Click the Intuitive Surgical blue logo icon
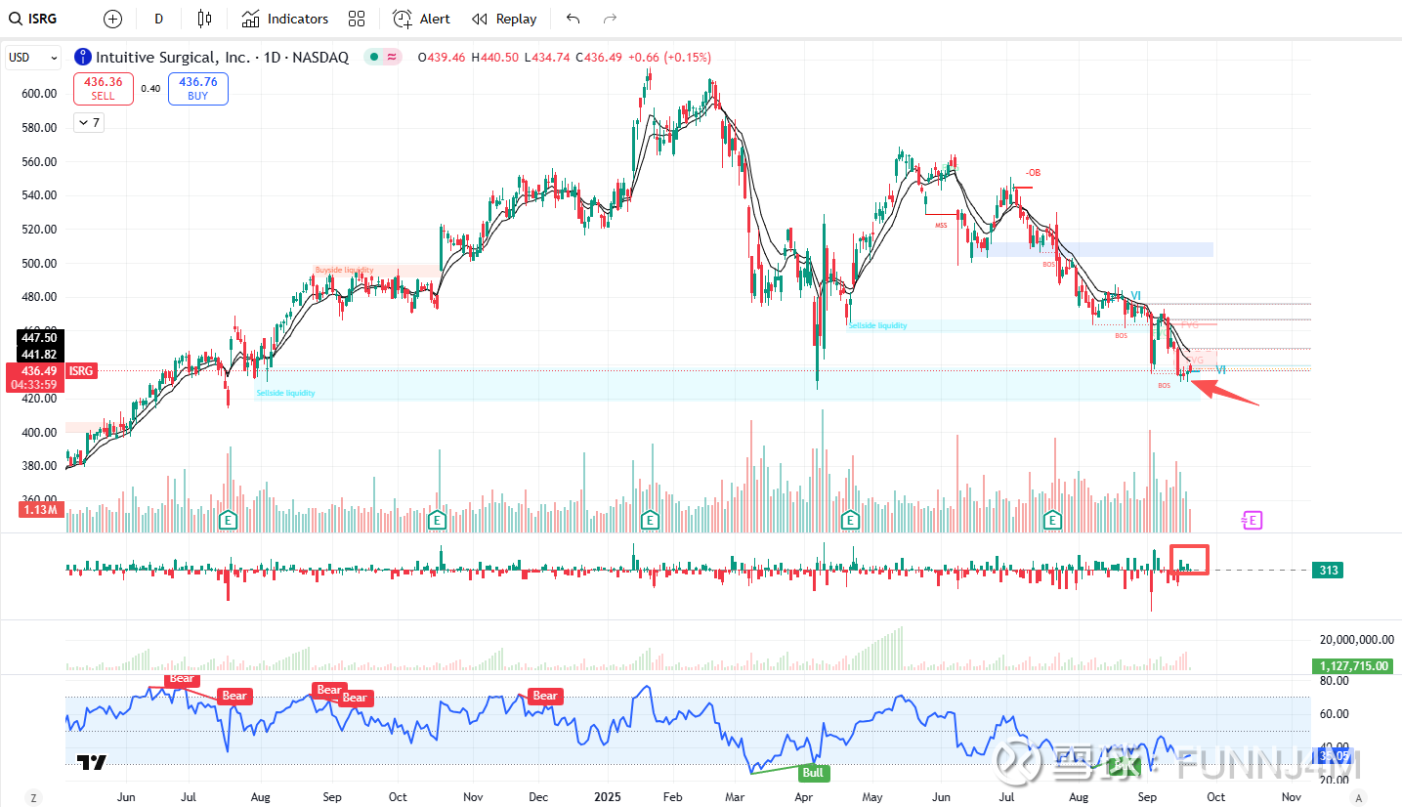Viewport: 1402px width, 807px height. pyautogui.click(x=82, y=58)
